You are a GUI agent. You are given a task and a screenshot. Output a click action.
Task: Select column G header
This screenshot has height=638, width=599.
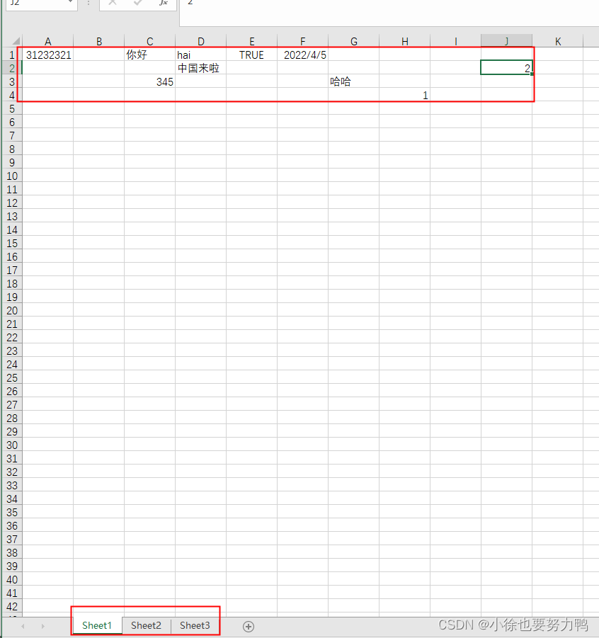pyautogui.click(x=353, y=42)
